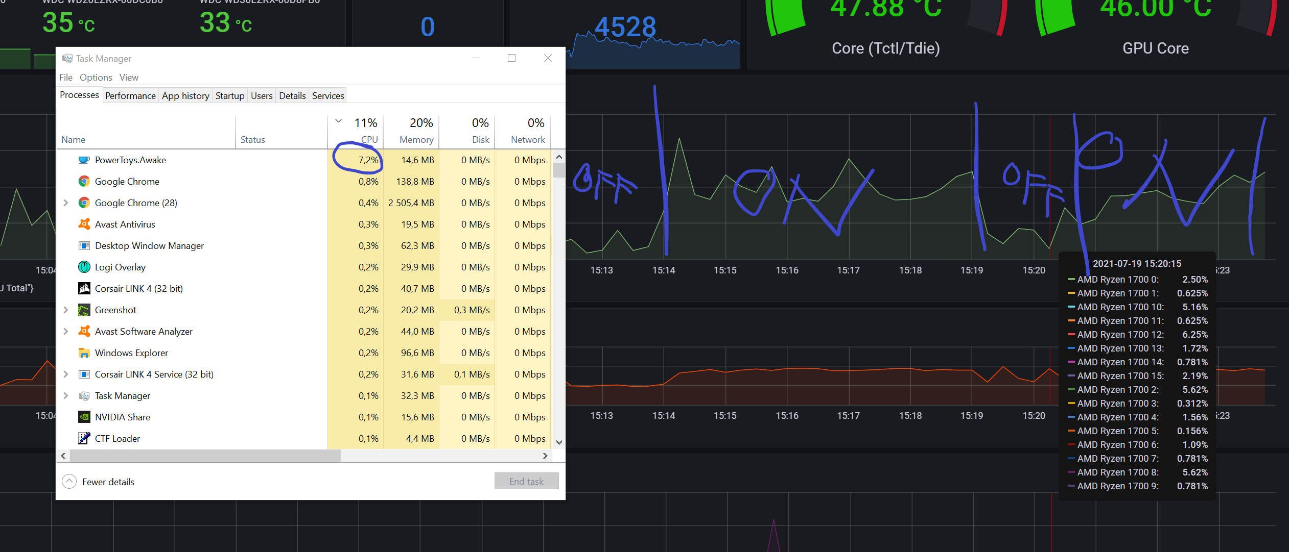Expand the Greenshot process group

(66, 310)
